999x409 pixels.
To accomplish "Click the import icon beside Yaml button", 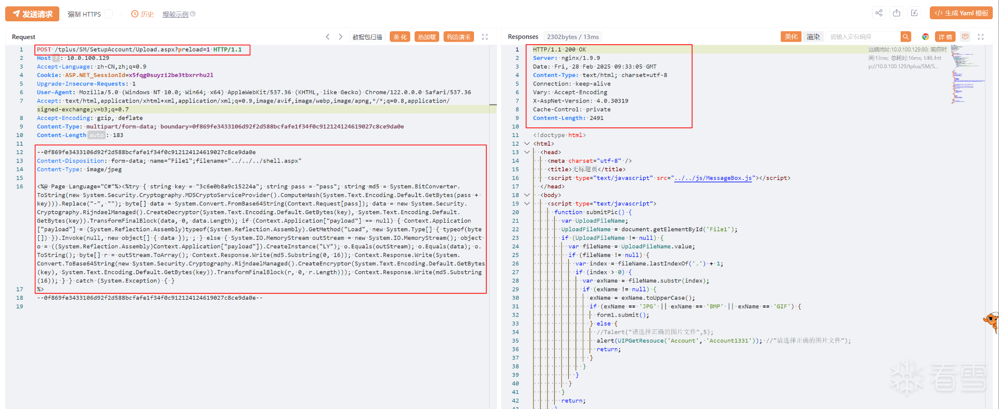I will (914, 13).
